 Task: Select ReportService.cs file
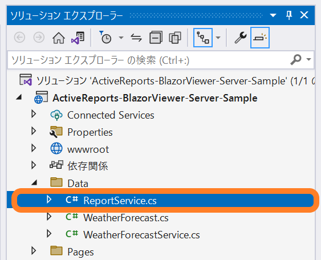(120, 201)
